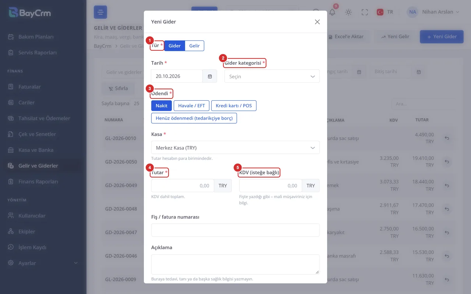Click the Açıklama text area
This screenshot has height=294, width=471.
(x=235, y=264)
